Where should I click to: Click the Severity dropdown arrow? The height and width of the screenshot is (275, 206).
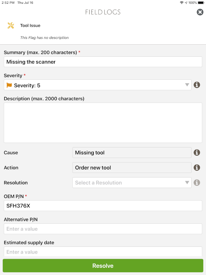click(x=187, y=85)
